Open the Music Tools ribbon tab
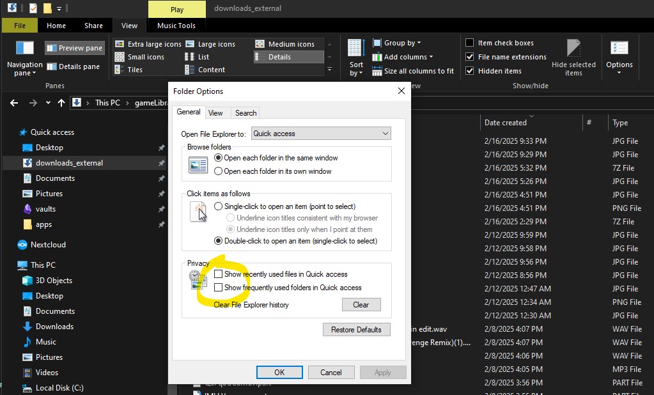This screenshot has width=654, height=395. (175, 26)
